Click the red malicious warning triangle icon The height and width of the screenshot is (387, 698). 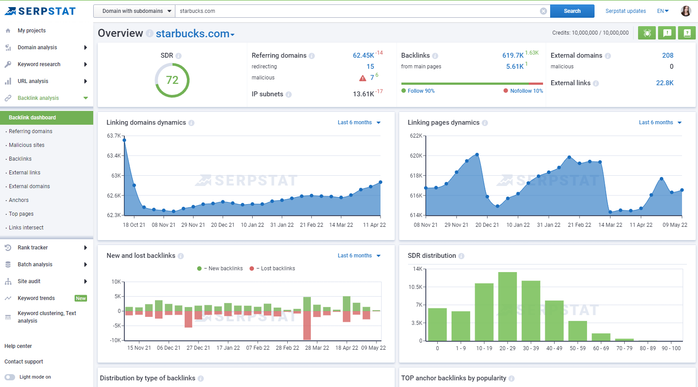(363, 78)
